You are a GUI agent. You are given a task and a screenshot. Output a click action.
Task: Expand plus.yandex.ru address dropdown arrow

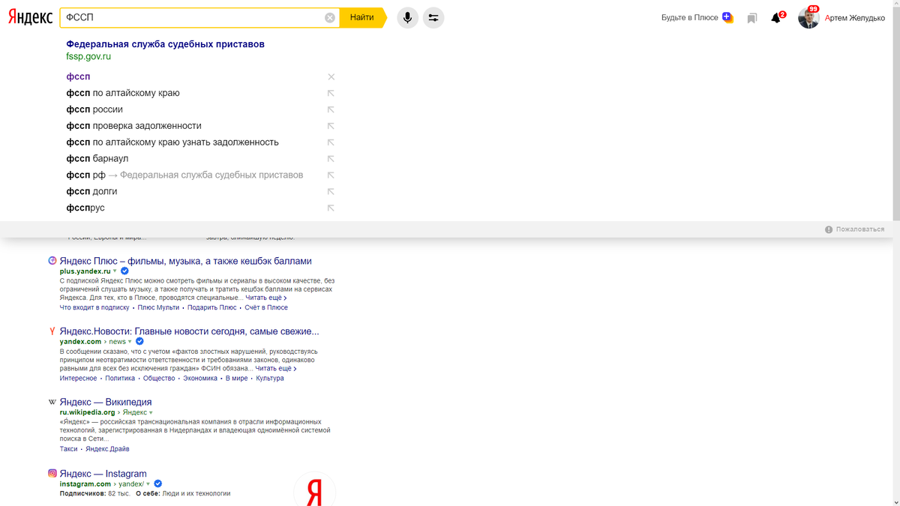tap(115, 271)
